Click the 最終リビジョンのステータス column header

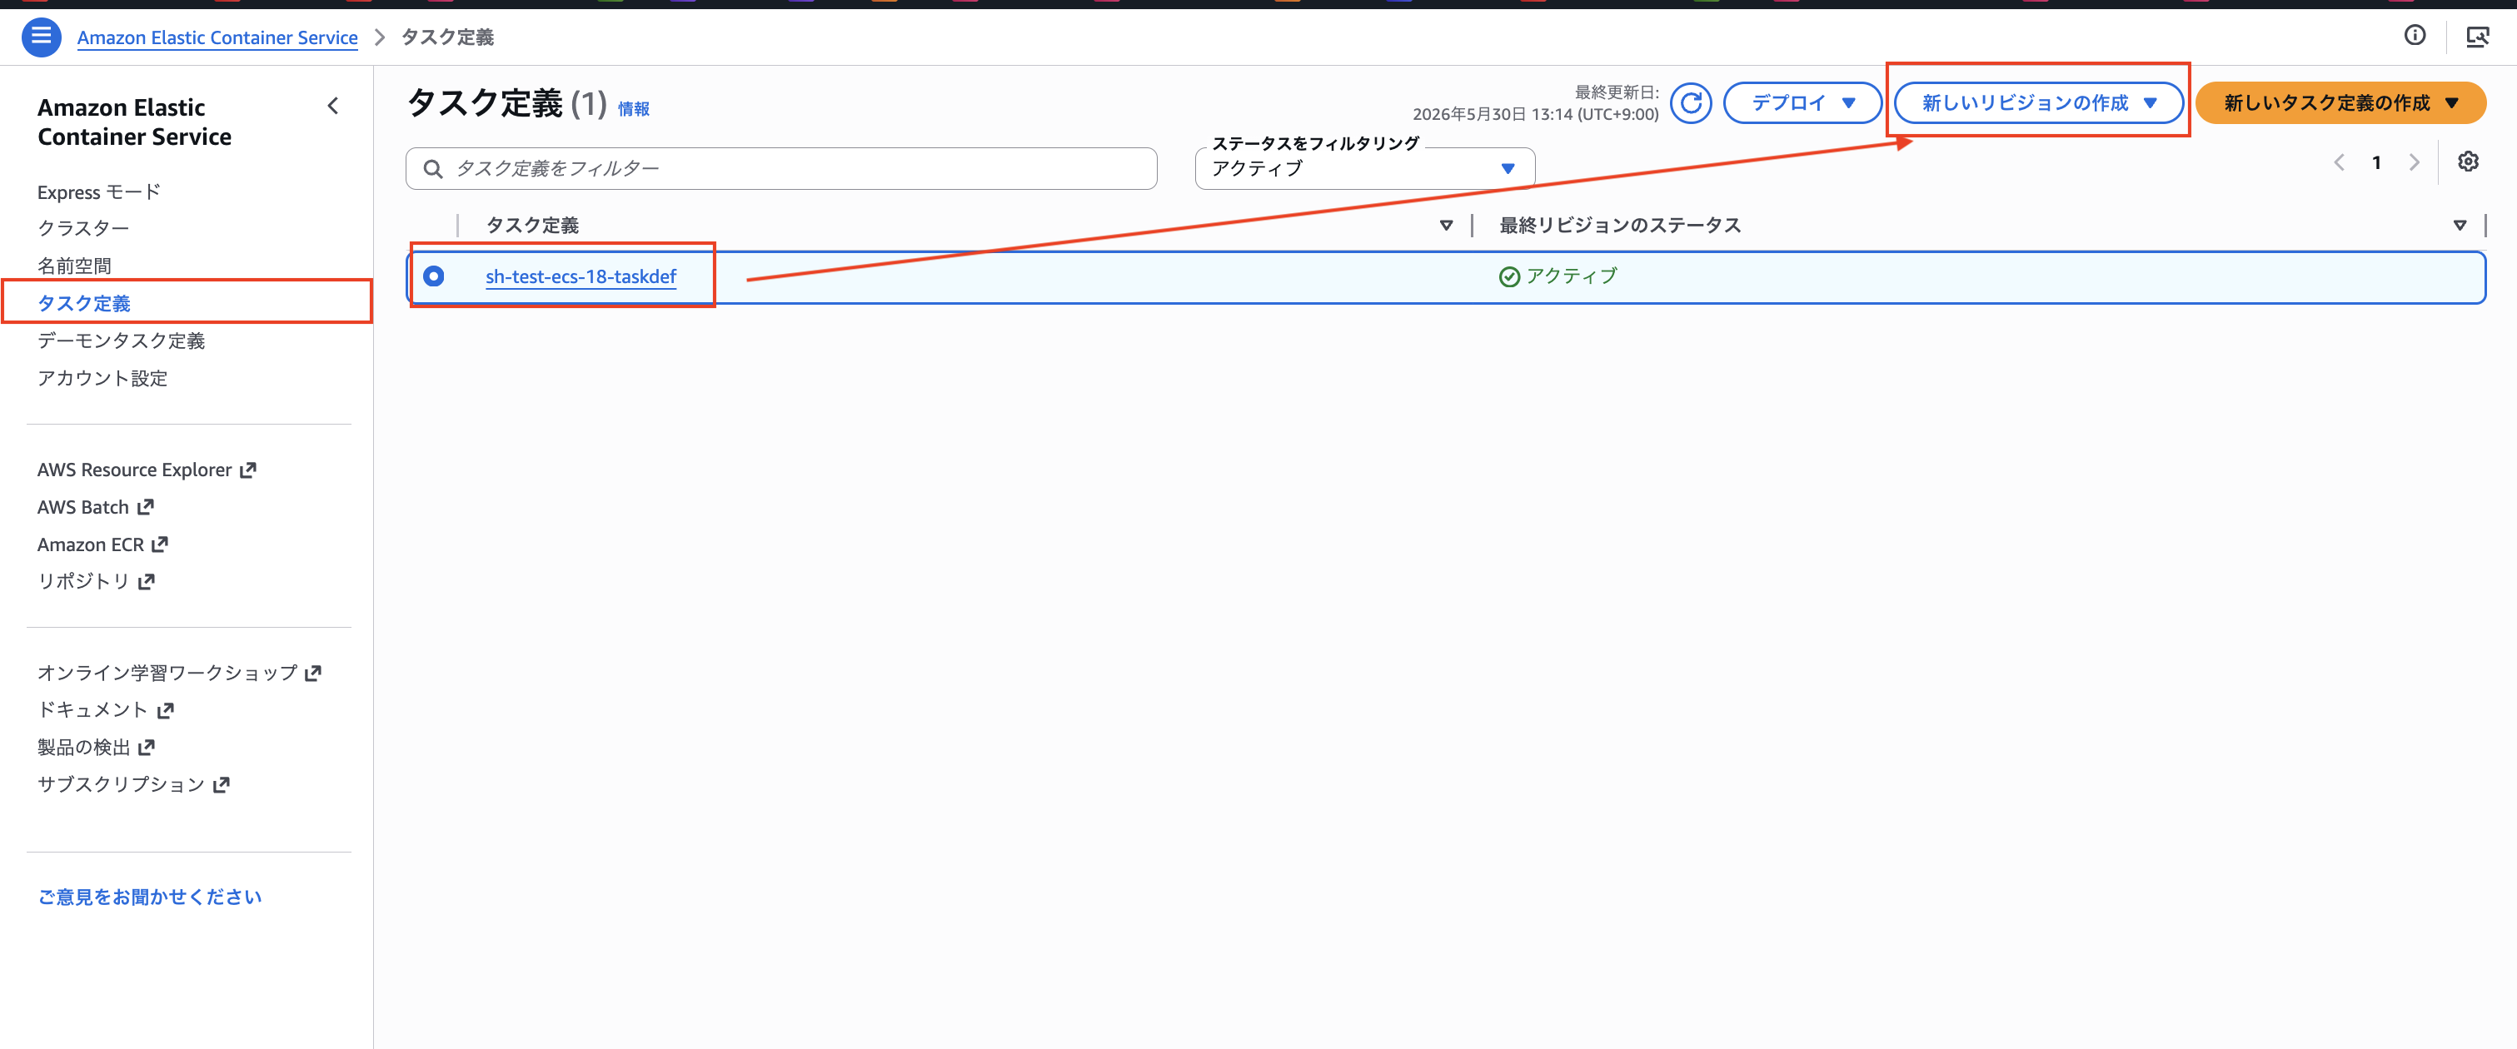point(1620,226)
